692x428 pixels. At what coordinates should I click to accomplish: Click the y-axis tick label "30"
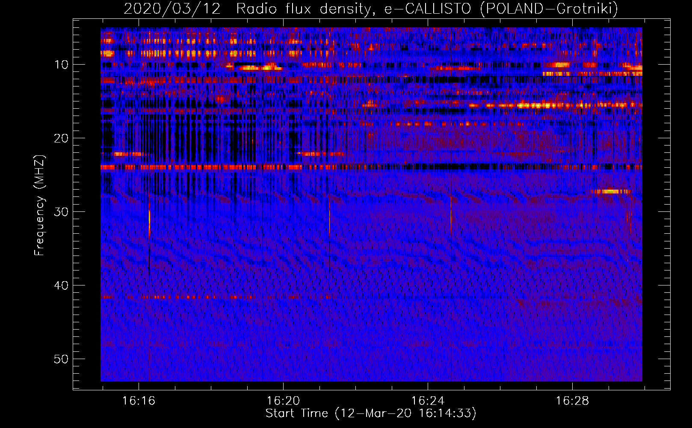click(61, 212)
